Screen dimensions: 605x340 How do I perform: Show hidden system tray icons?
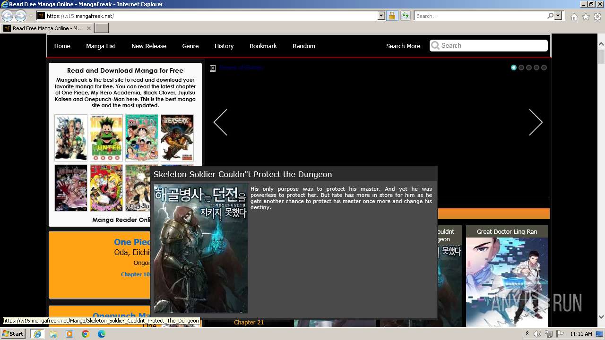pyautogui.click(x=527, y=334)
